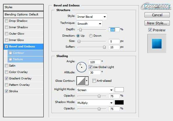
Task: Toggle the Preview checkbox
Action: pos(150,30)
